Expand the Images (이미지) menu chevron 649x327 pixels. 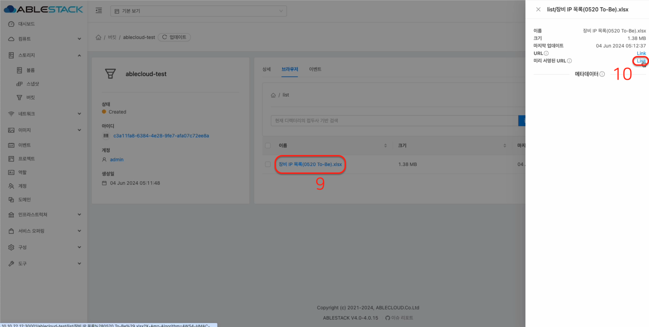pyautogui.click(x=79, y=130)
